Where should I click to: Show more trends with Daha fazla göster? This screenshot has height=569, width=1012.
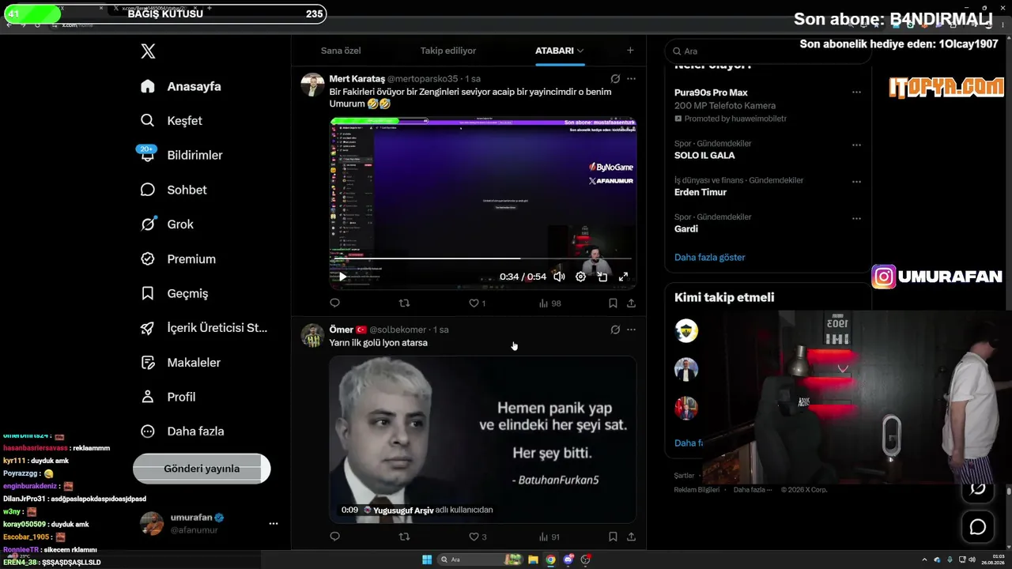pos(710,257)
